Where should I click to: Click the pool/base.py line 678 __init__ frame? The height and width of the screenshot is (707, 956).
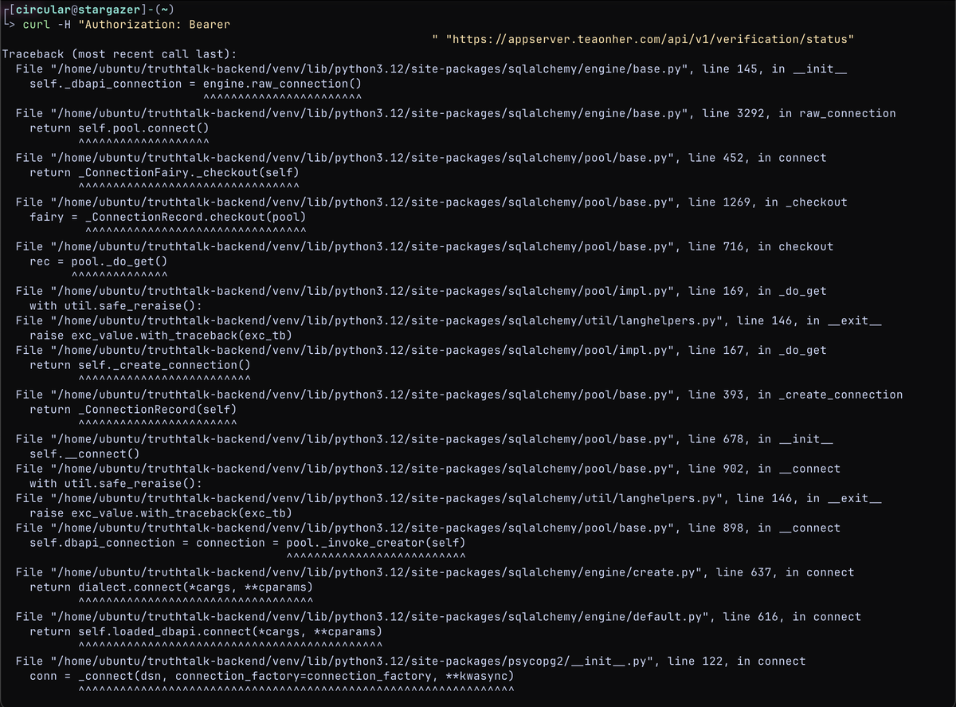point(424,439)
